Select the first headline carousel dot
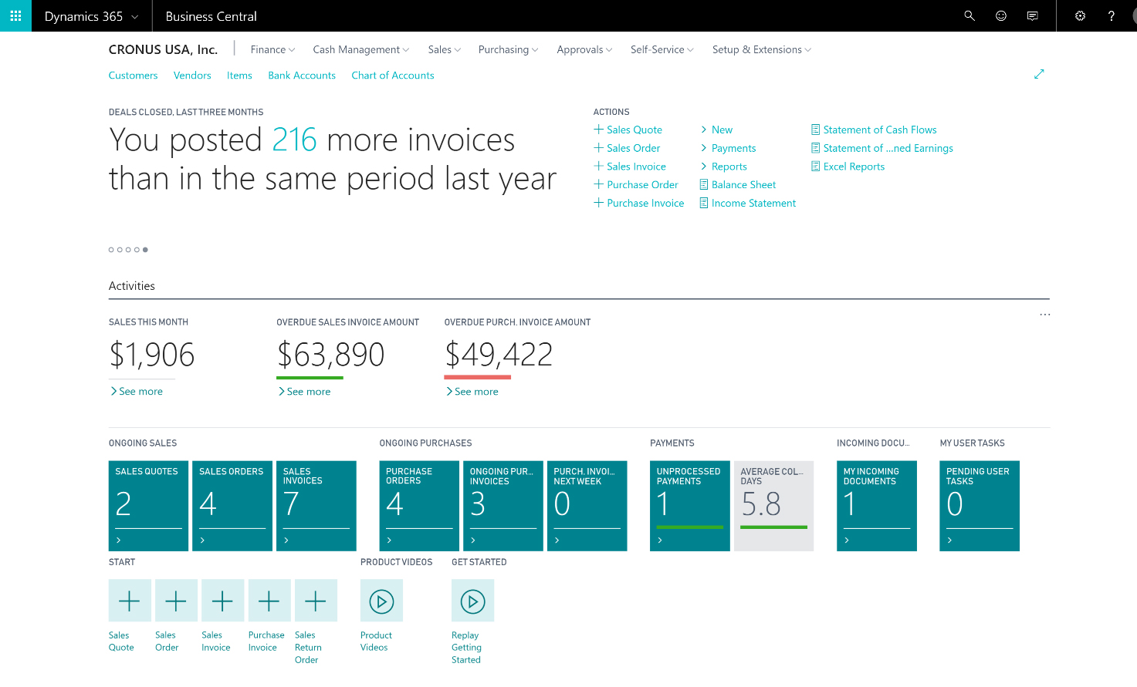 (x=111, y=250)
